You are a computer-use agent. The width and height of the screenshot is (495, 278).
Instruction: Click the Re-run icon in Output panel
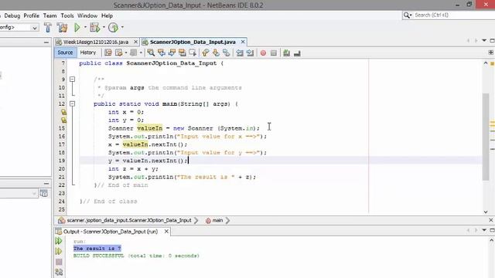coord(59,241)
